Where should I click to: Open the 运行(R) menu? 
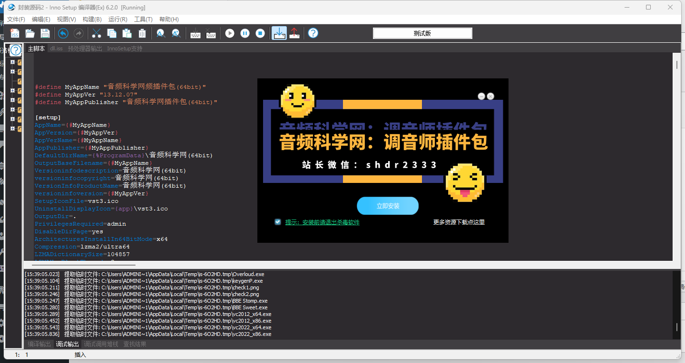tap(117, 19)
